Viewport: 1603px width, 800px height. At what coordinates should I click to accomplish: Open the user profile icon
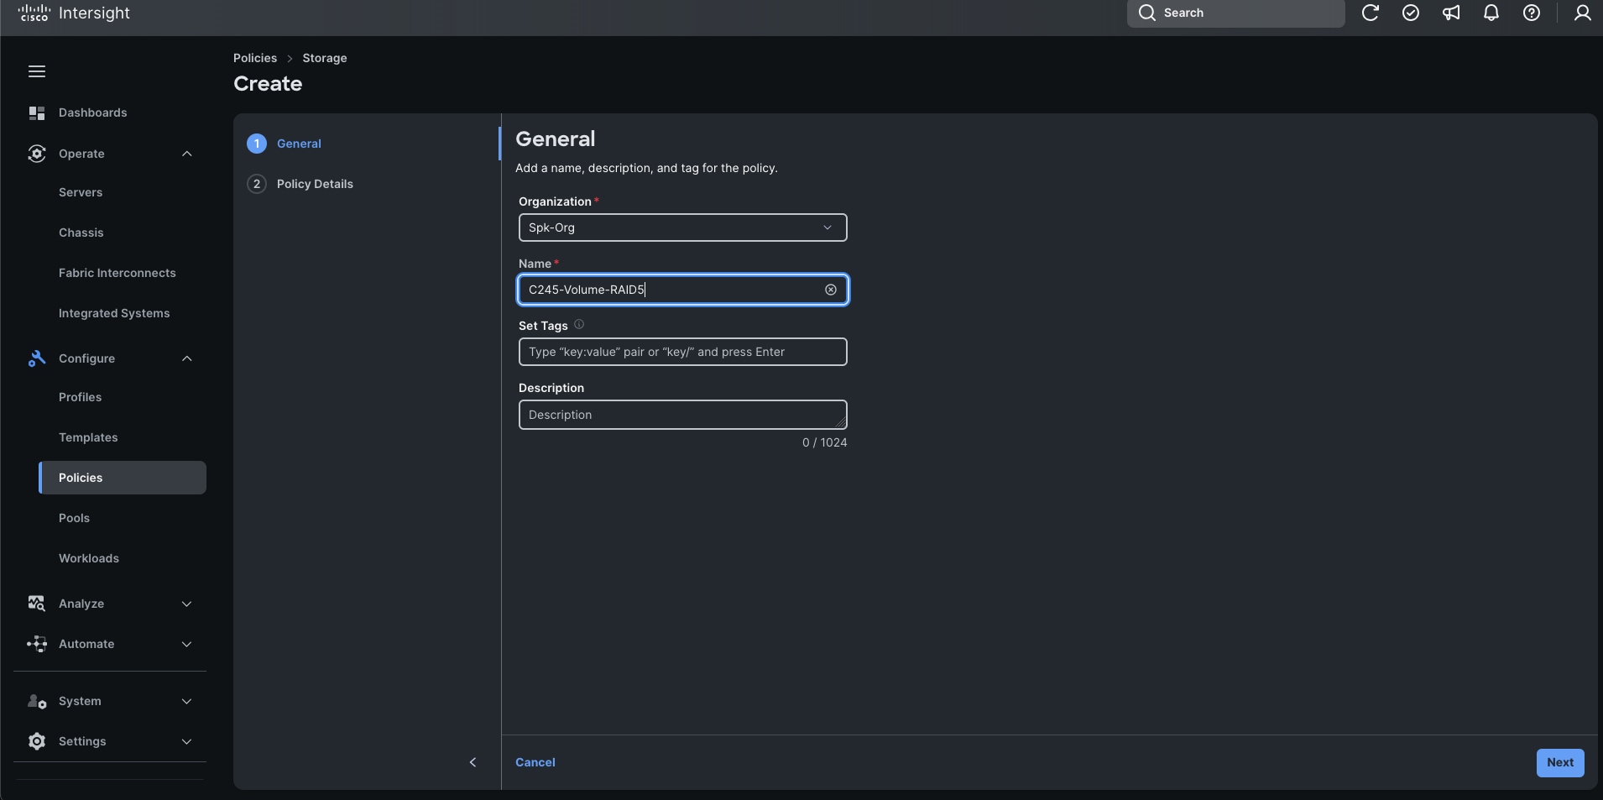(x=1583, y=13)
